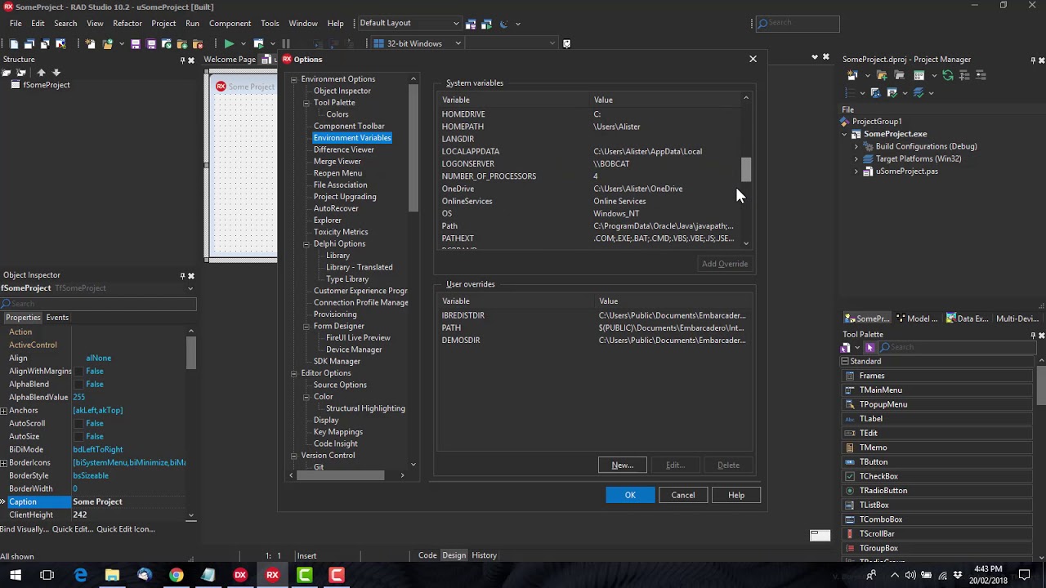This screenshot has width=1046, height=588.
Task: Click the move-up arrow in Structure panel
Action: tap(41, 73)
